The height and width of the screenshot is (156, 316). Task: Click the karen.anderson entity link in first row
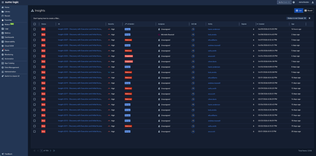214,29
